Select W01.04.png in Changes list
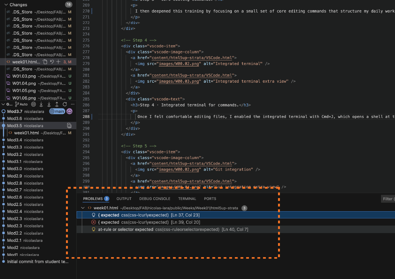Viewport: 395px width, 279px height. point(38,83)
